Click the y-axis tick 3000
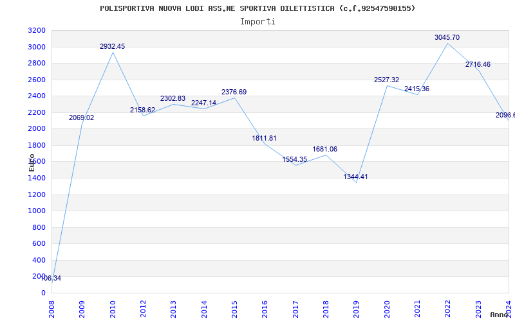The image size is (515, 321). 37,47
